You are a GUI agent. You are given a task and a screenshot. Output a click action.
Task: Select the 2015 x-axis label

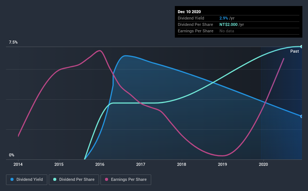click(59, 164)
